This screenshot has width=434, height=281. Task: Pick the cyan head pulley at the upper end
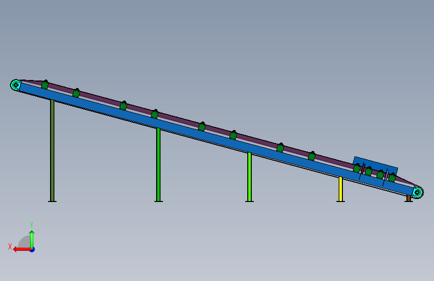click(x=16, y=85)
